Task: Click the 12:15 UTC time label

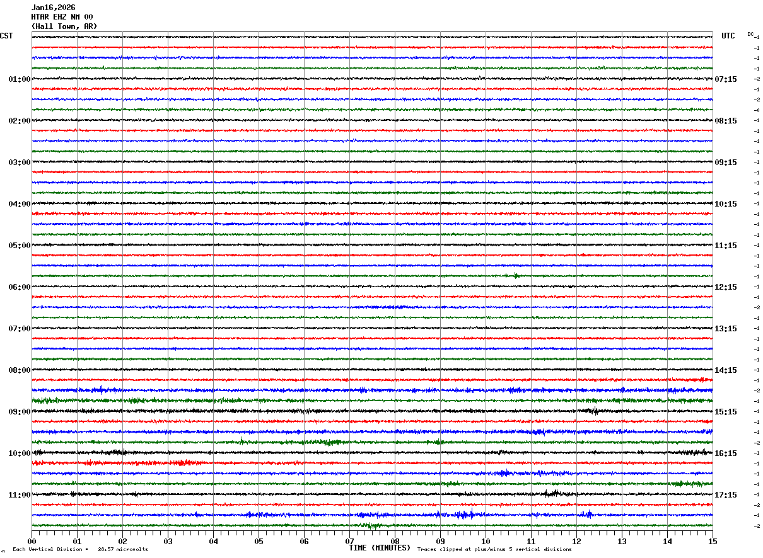Action: pyautogui.click(x=726, y=287)
